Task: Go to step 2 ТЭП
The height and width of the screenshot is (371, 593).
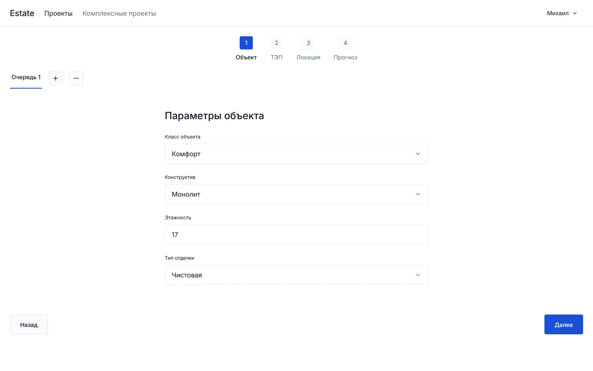Action: pyautogui.click(x=276, y=49)
